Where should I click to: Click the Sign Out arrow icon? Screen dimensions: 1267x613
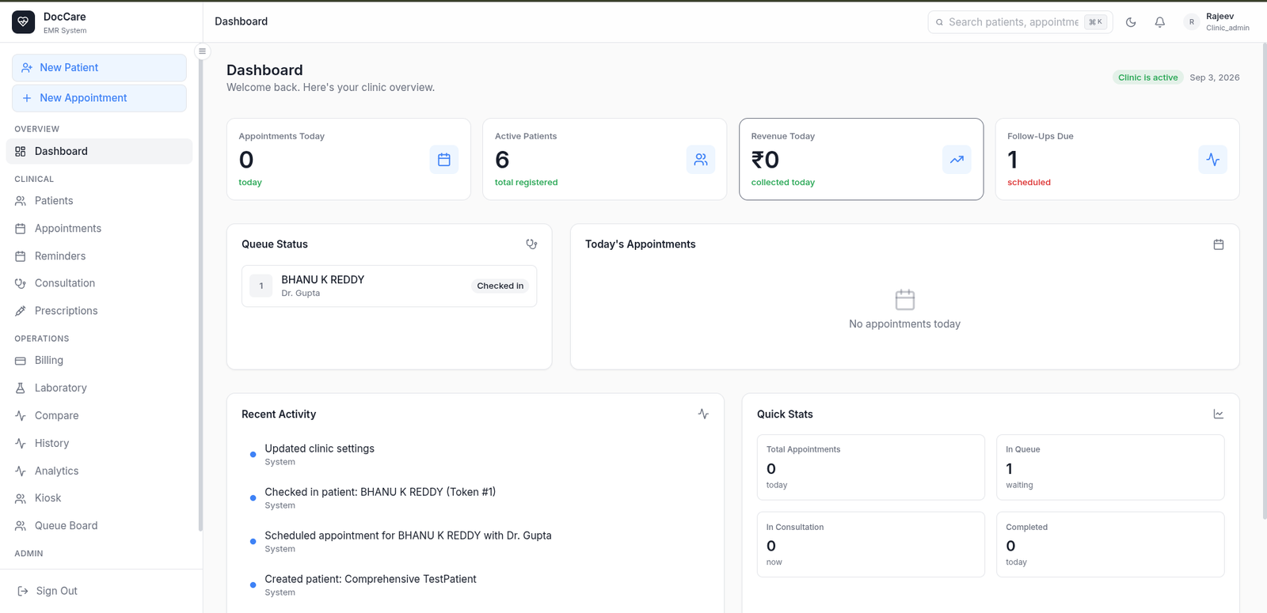[x=23, y=591]
